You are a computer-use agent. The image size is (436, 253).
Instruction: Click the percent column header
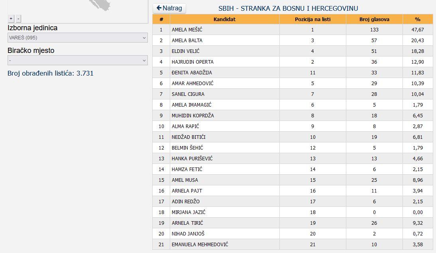click(417, 19)
